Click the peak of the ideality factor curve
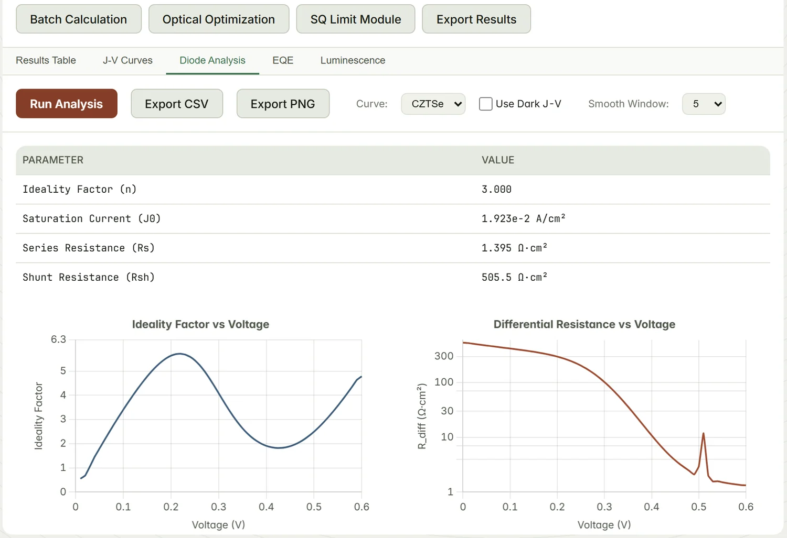787x538 pixels. 180,354
